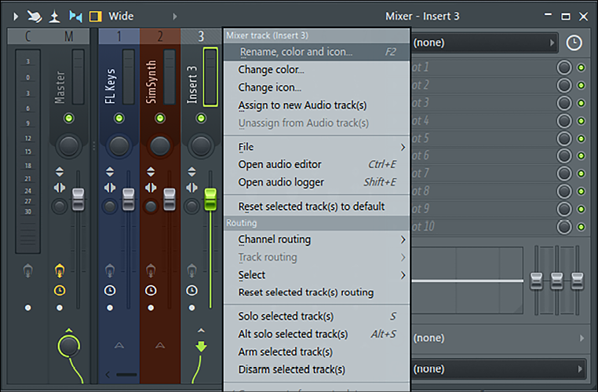Click the FL Keys pan knob
This screenshot has width=598, height=392.
(x=119, y=146)
